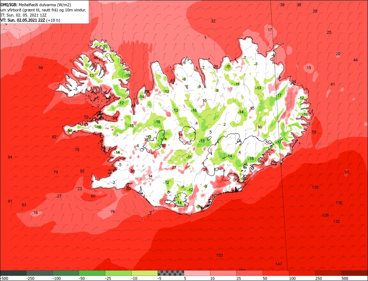This screenshot has height=281, width=368.
Task: Click the map value 41 east of Iceland
Action: click(333, 84)
